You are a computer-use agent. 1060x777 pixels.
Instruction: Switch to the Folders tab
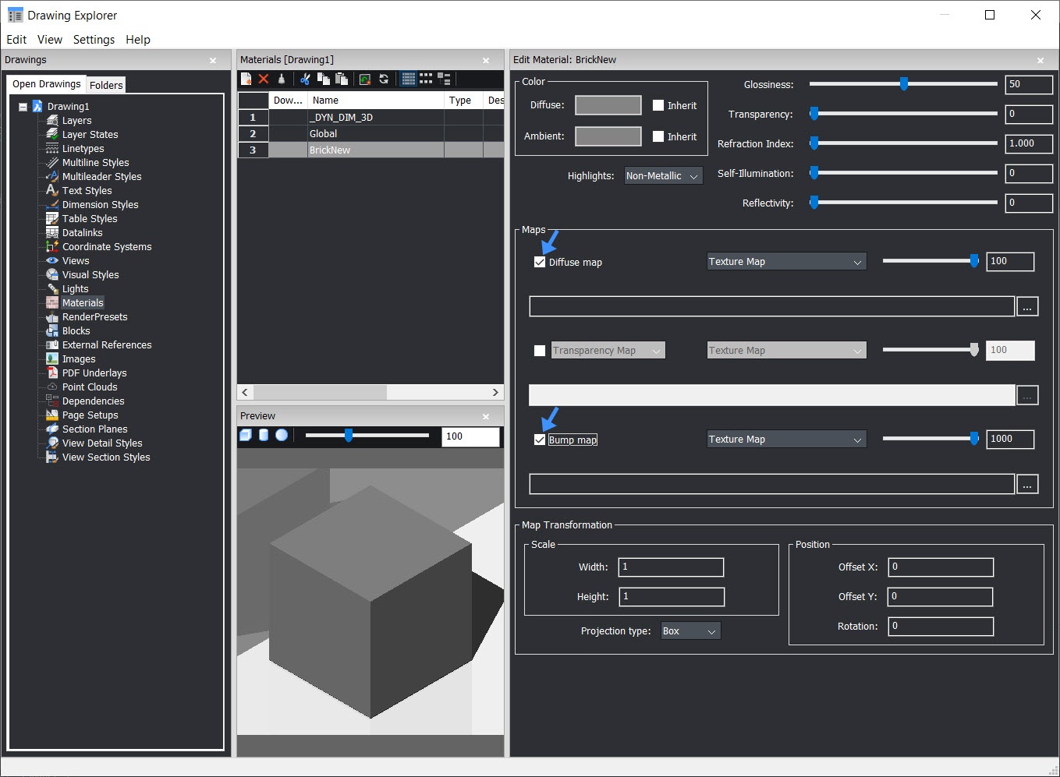pos(106,85)
